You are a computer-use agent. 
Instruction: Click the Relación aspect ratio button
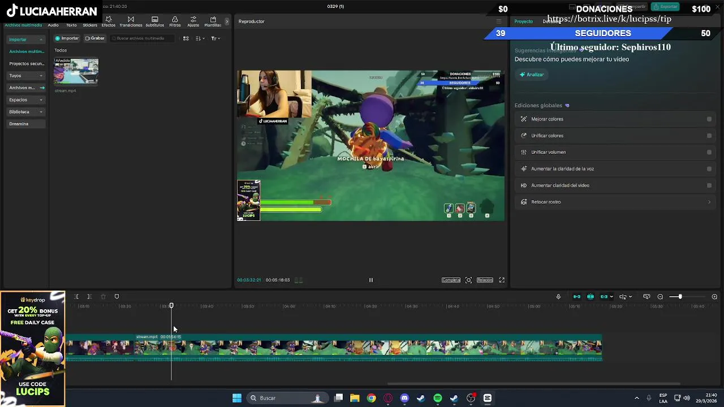485,280
